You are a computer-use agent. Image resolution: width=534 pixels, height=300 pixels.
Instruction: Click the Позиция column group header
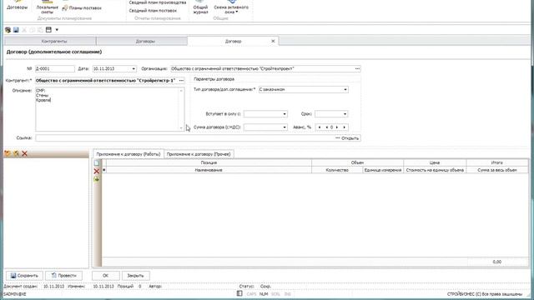[x=209, y=163]
